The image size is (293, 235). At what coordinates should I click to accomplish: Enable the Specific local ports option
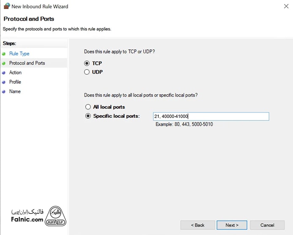pos(88,116)
